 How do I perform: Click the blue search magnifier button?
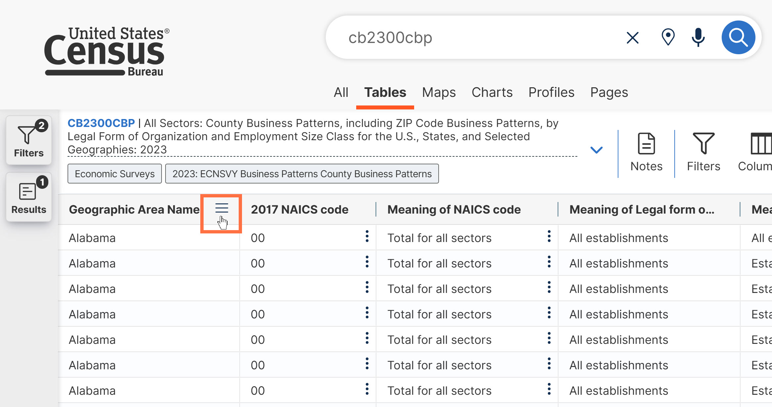click(x=738, y=37)
